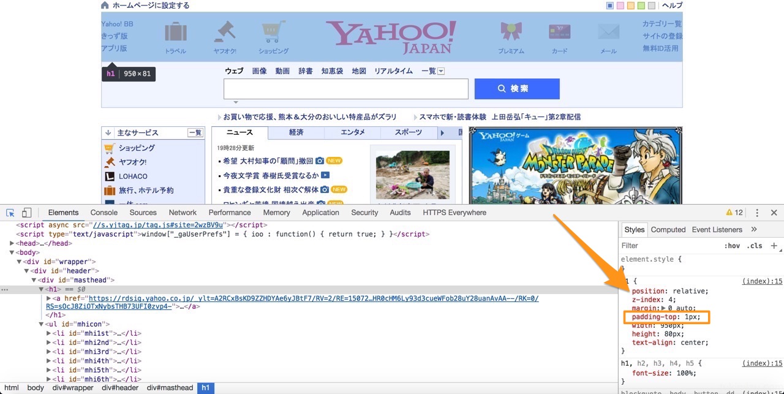Expand the margin shorthand property triangle
784x394 pixels.
coord(663,308)
